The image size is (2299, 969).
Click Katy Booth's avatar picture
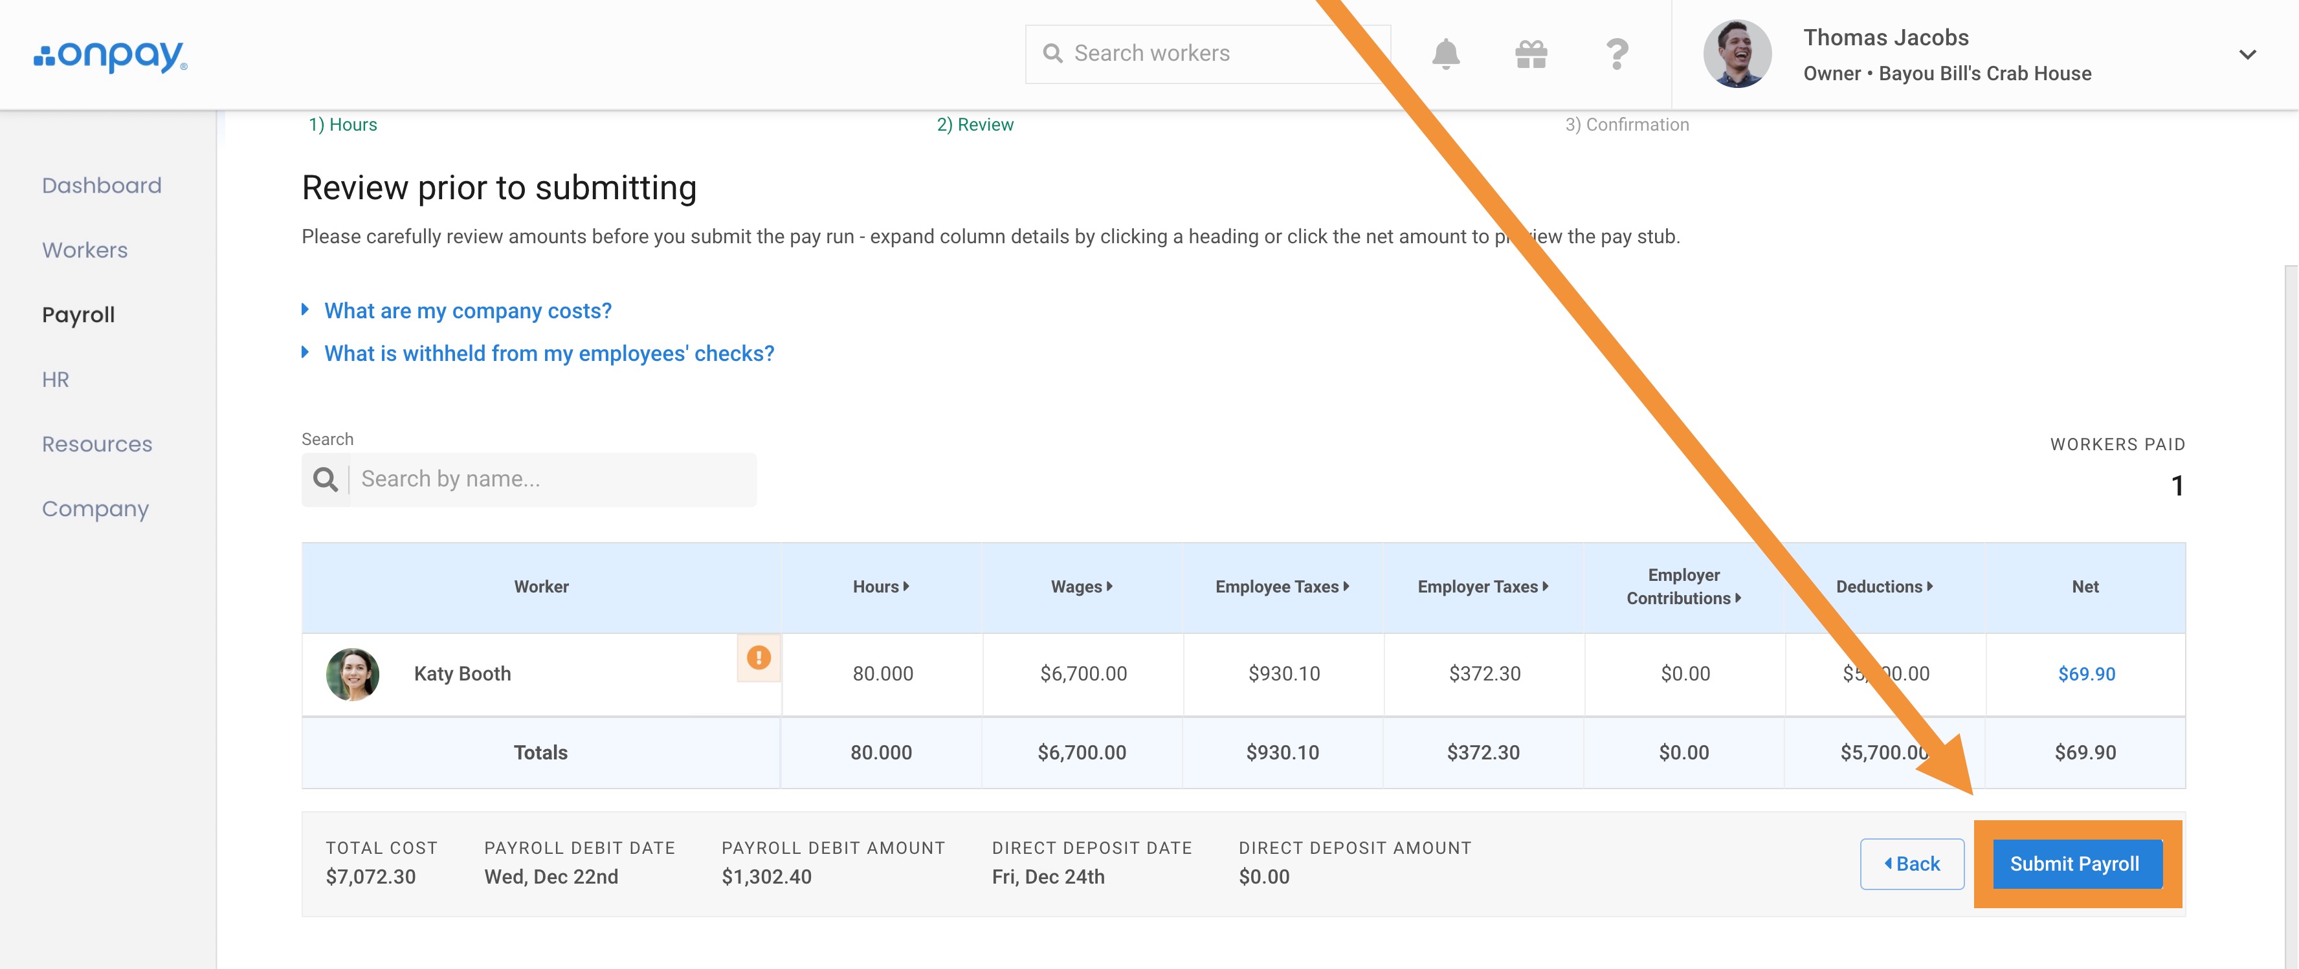point(353,673)
